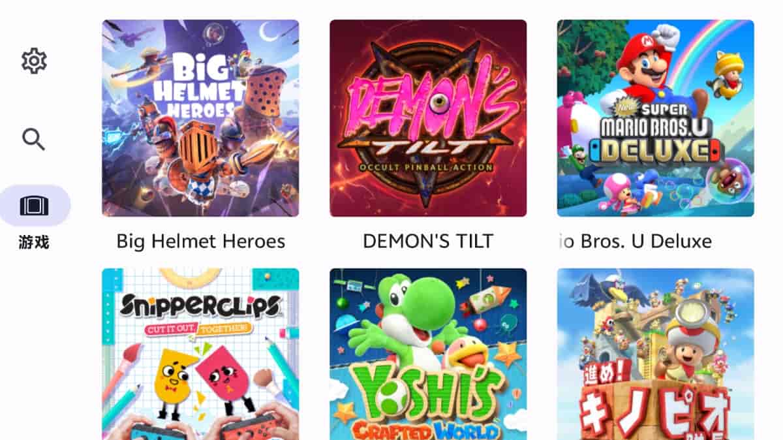Launch DEMON'S TILT from its cover
The height and width of the screenshot is (440, 783).
click(x=428, y=118)
